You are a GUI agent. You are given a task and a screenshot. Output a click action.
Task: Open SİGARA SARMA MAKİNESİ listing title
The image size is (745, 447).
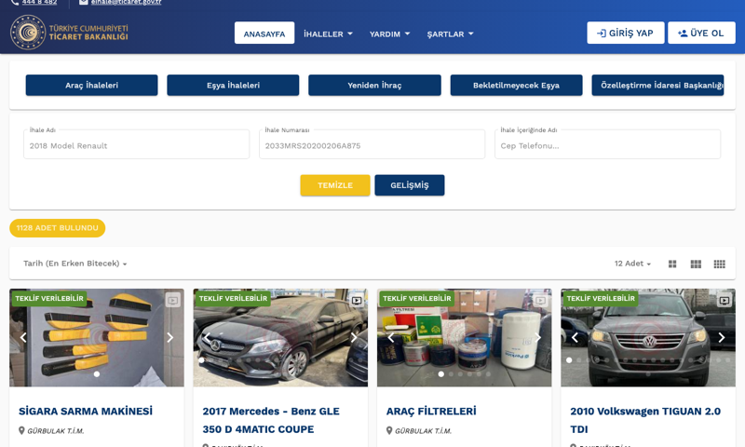coord(86,412)
